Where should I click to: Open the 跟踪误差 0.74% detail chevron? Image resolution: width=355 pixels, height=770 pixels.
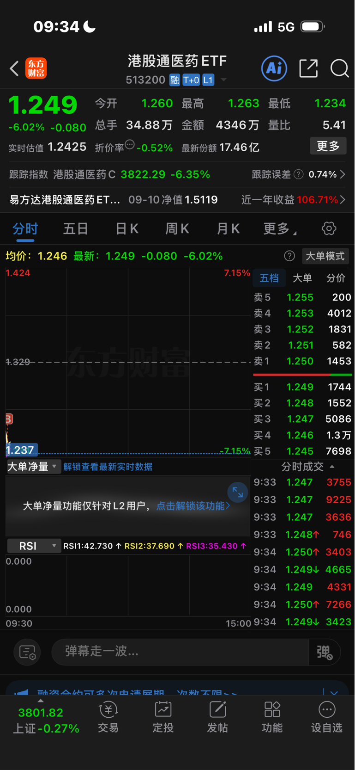pyautogui.click(x=343, y=174)
